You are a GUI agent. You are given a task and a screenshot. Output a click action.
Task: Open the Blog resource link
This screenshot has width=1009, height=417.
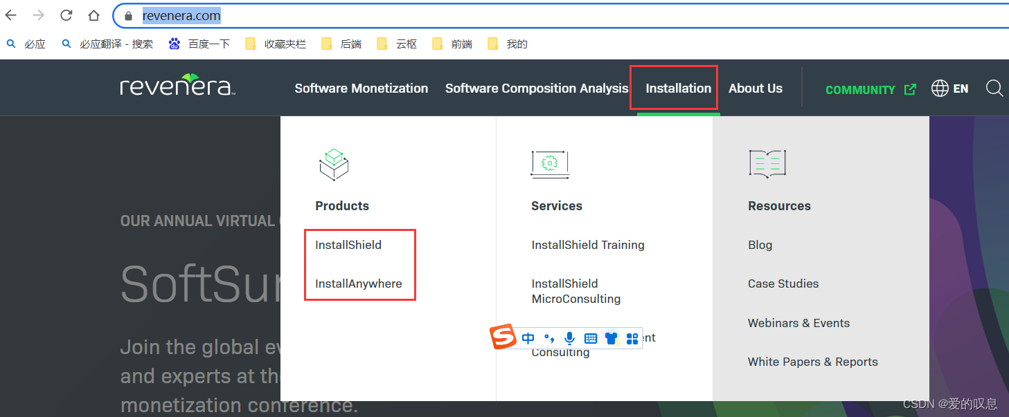[760, 245]
